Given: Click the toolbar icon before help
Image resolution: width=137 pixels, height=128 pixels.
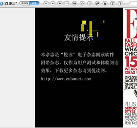Looking at the screenshot, I should click(113, 3).
